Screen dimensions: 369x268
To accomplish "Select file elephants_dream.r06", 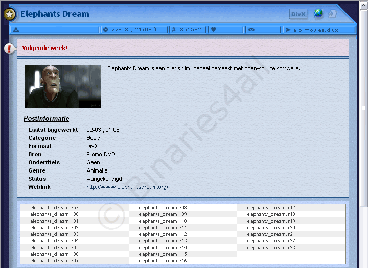I will [54, 254].
